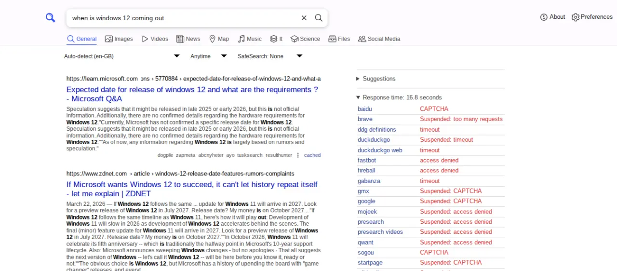The height and width of the screenshot is (271, 617).
Task: Select the General category tab
Action: pyautogui.click(x=82, y=39)
